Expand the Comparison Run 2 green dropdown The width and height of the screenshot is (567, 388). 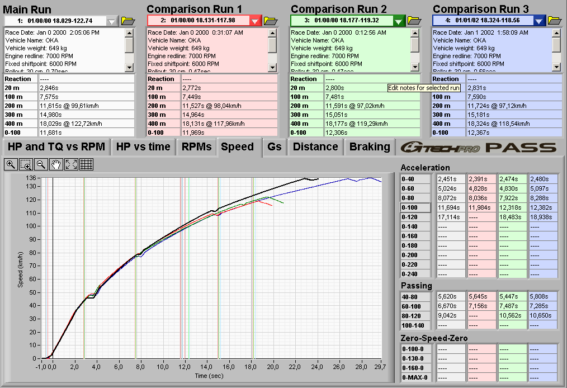point(398,21)
